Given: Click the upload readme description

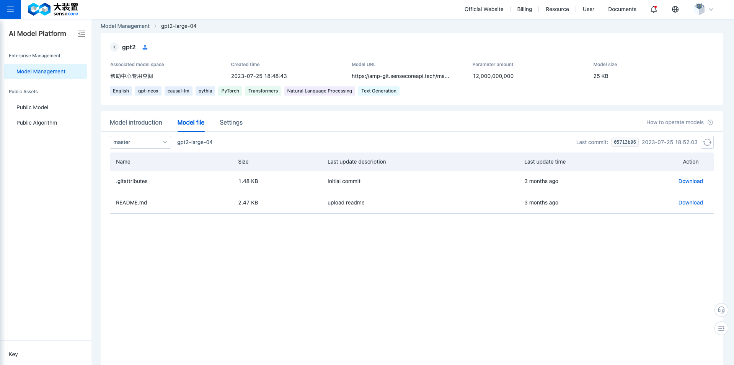Looking at the screenshot, I should (346, 203).
